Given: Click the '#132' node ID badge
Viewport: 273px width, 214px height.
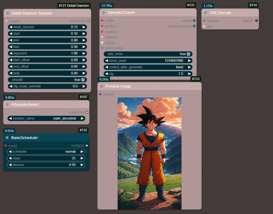Looking at the screenshot, I should coord(83,130).
